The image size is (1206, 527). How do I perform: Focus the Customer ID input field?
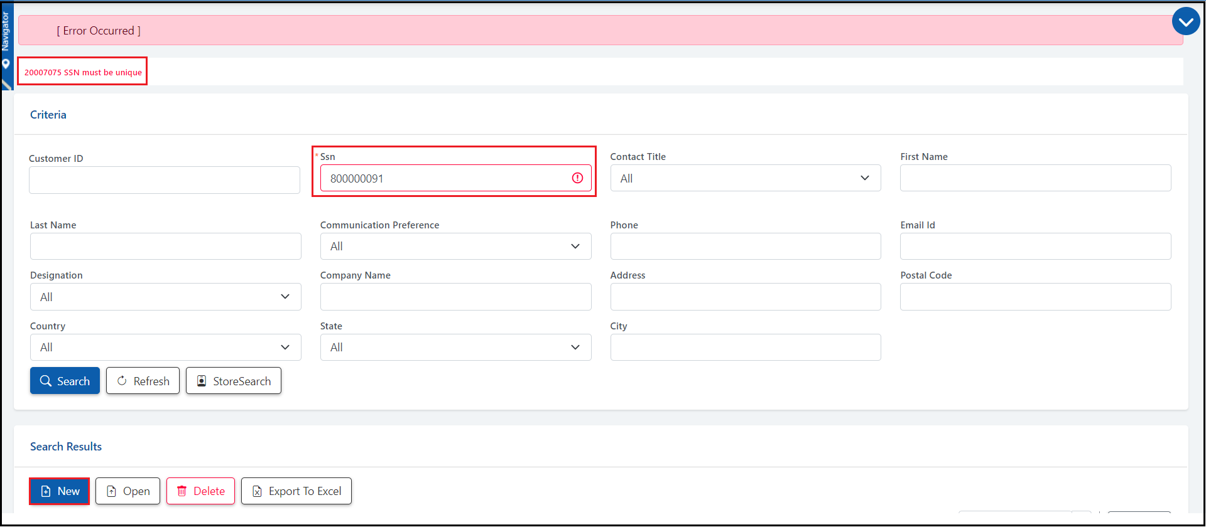pos(165,180)
